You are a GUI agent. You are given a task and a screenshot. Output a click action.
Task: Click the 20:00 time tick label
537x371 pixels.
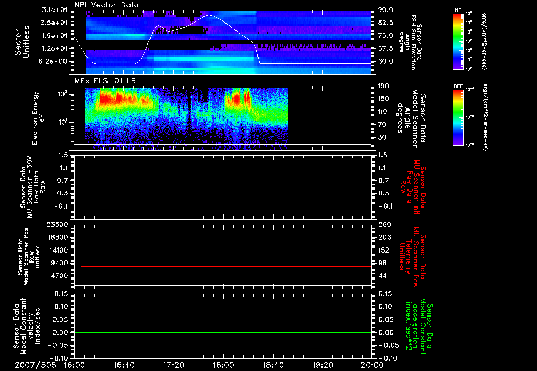372,365
